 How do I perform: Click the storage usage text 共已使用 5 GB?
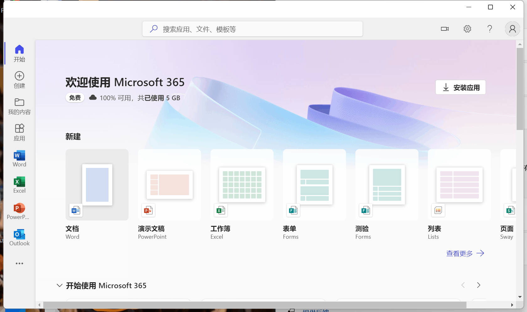(x=159, y=98)
